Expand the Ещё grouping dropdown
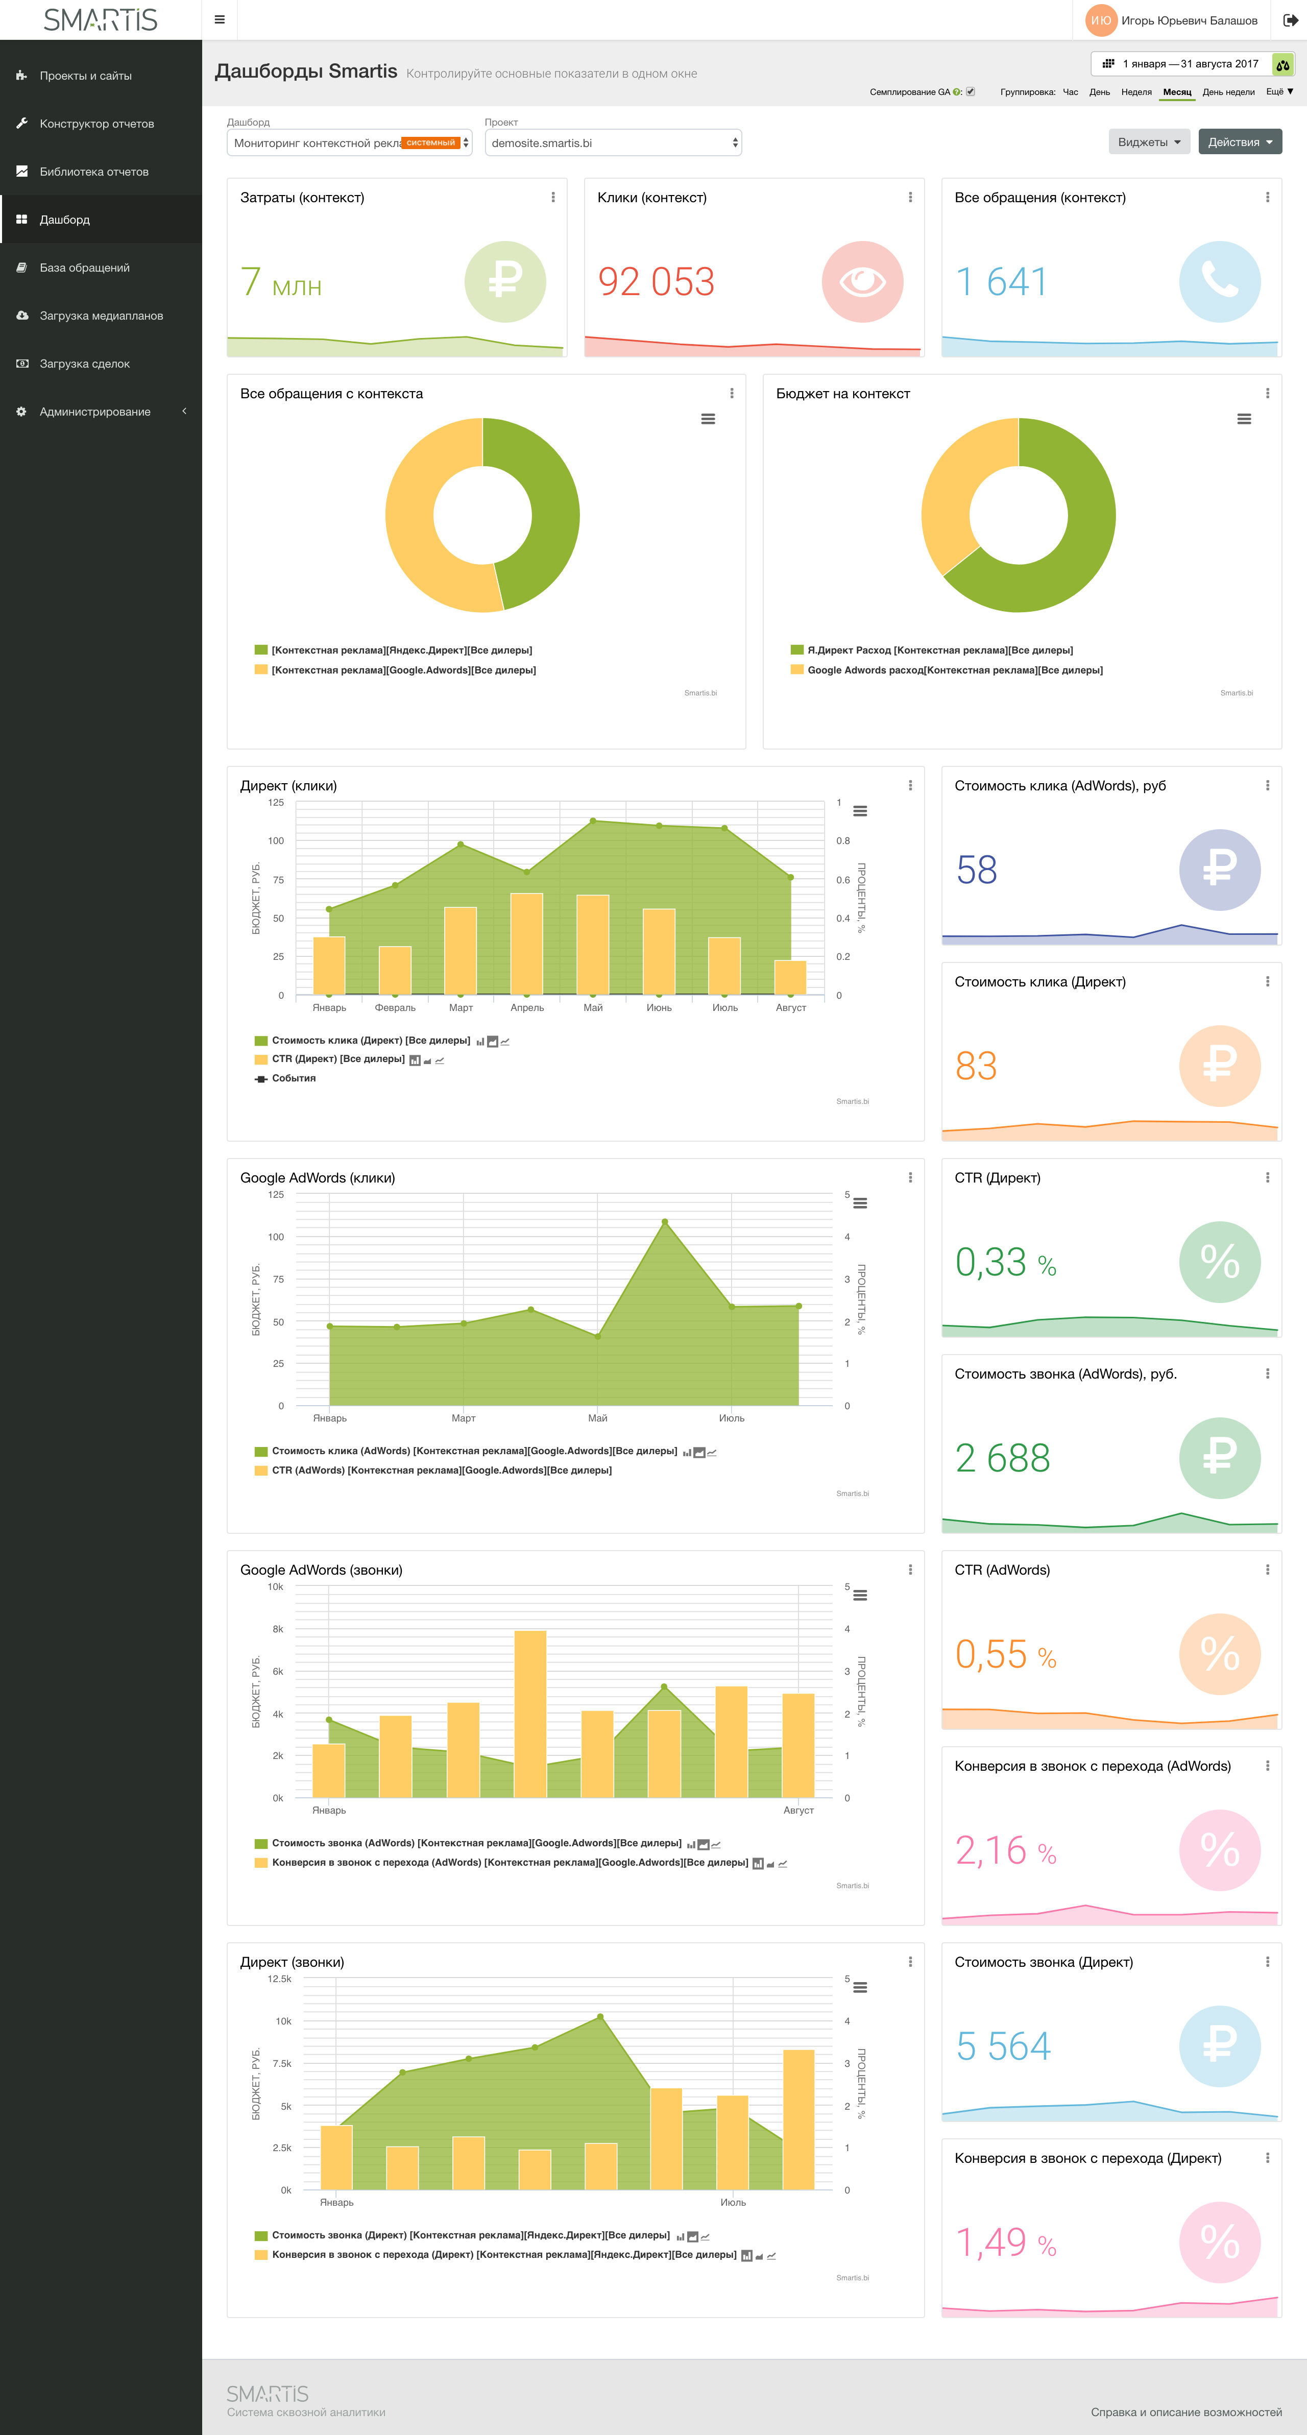The width and height of the screenshot is (1307, 2435). point(1278,92)
